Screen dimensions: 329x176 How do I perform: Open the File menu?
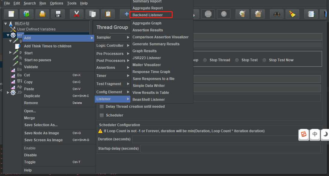[7, 3]
